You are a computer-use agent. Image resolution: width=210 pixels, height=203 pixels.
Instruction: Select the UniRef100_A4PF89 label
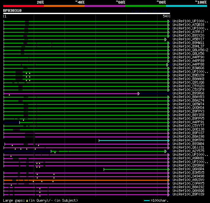click(188, 61)
